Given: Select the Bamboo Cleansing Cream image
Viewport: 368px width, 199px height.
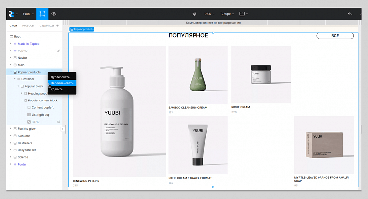Looking at the screenshot, I should pos(198,75).
